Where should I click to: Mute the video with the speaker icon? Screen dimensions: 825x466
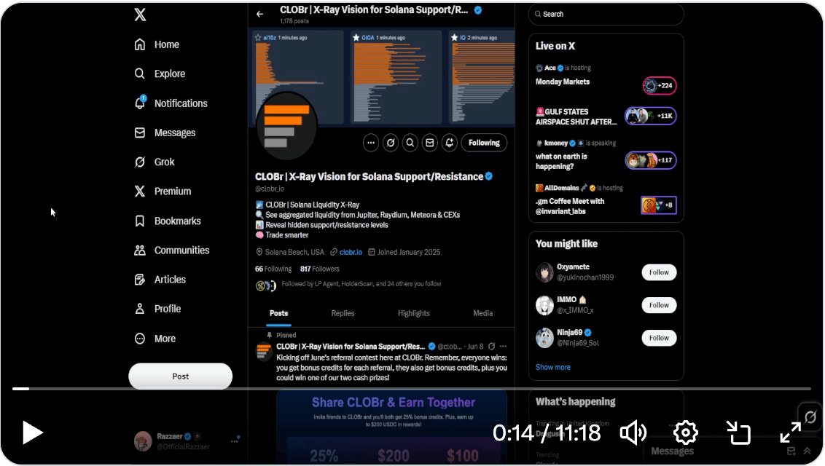633,433
